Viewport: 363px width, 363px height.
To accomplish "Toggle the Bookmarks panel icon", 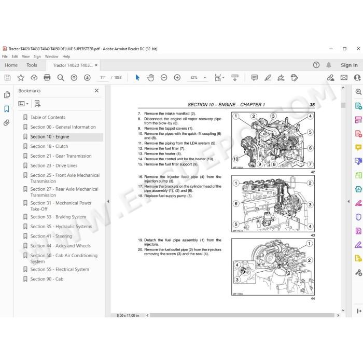I will [7, 108].
